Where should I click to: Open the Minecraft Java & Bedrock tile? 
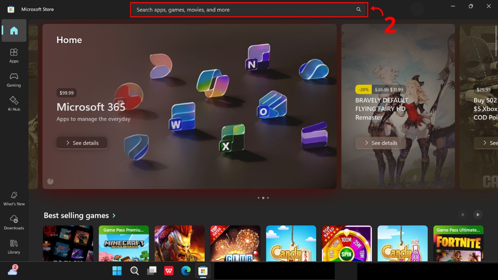(x=124, y=243)
